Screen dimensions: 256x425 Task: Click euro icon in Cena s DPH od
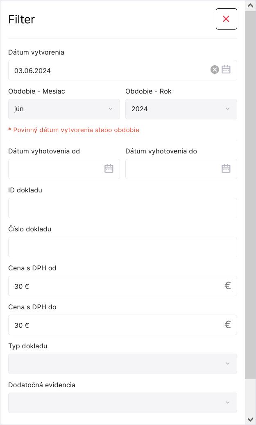pyautogui.click(x=228, y=286)
